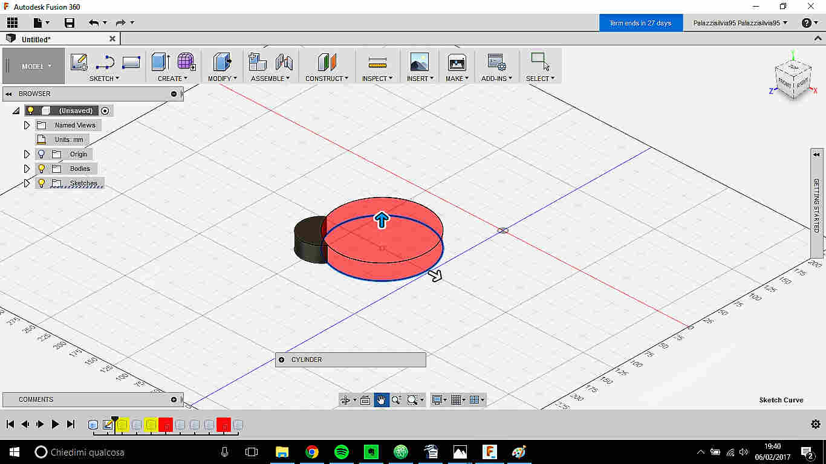Open the MODEL workspace switcher
The image size is (826, 464).
[x=34, y=66]
